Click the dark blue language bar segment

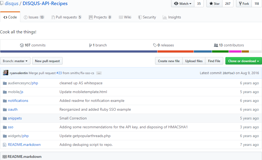click(79, 51)
